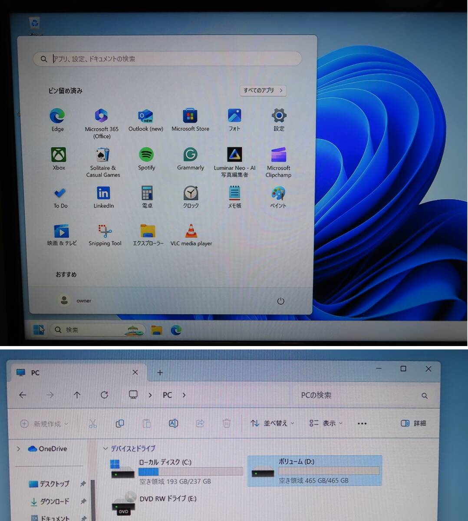Open Edge from pinned apps

57,120
